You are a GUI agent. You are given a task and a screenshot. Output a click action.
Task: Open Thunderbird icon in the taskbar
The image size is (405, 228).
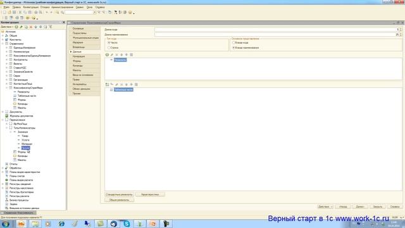tap(114, 224)
